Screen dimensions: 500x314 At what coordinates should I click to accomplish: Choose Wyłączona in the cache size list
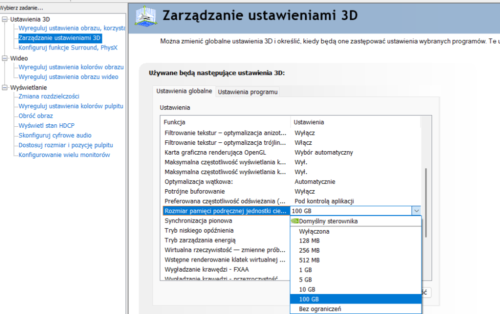click(314, 231)
